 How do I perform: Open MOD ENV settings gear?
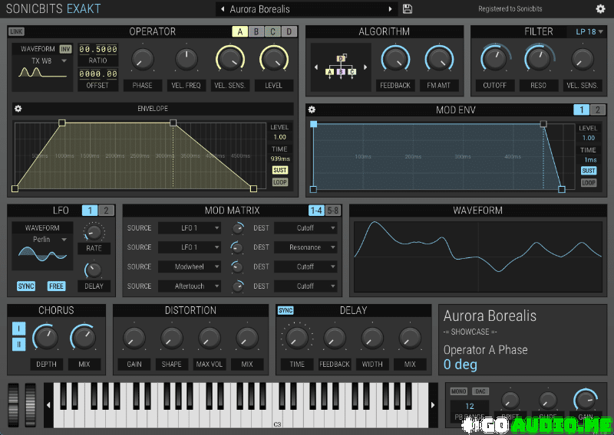[312, 110]
